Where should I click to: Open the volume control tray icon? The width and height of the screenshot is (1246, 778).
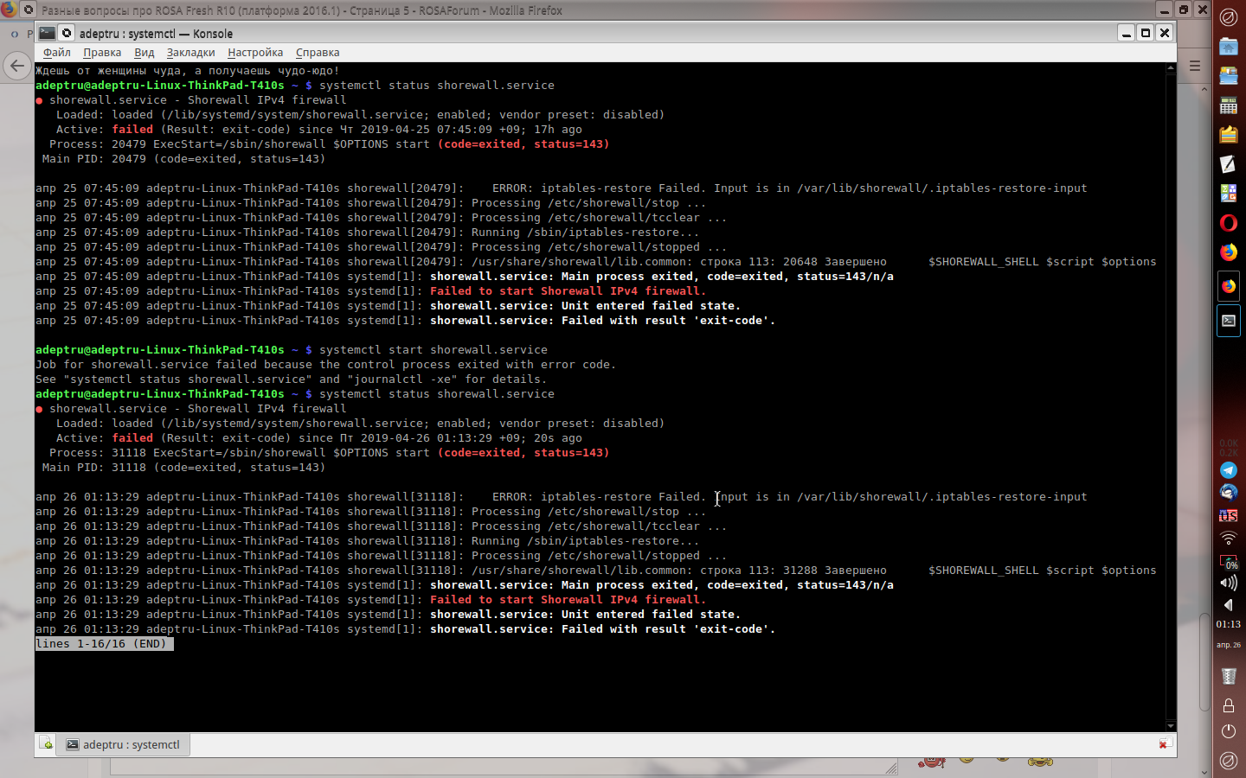[1229, 583]
